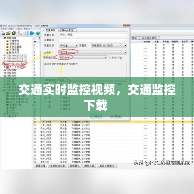Open the 文件(F) menu
Screen dimensions: 194x194
[x=4, y=29]
